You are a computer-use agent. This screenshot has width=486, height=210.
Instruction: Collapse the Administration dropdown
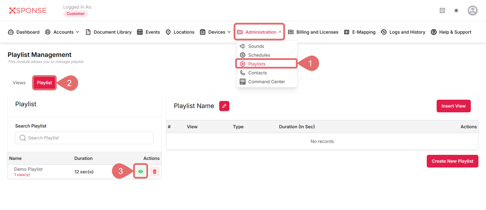259,32
